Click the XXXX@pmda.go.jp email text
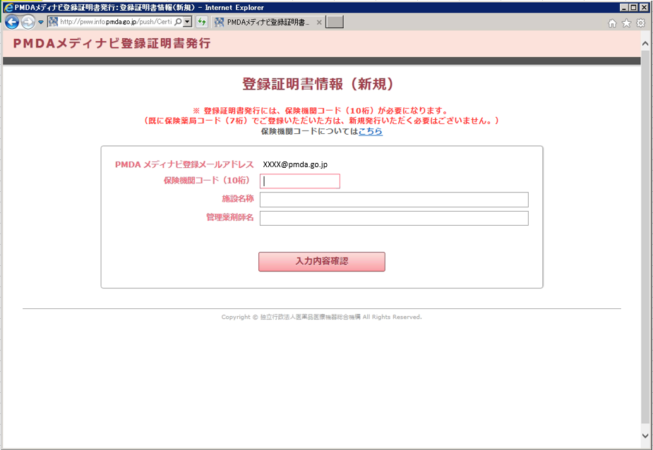This screenshot has height=450, width=653. 295,164
